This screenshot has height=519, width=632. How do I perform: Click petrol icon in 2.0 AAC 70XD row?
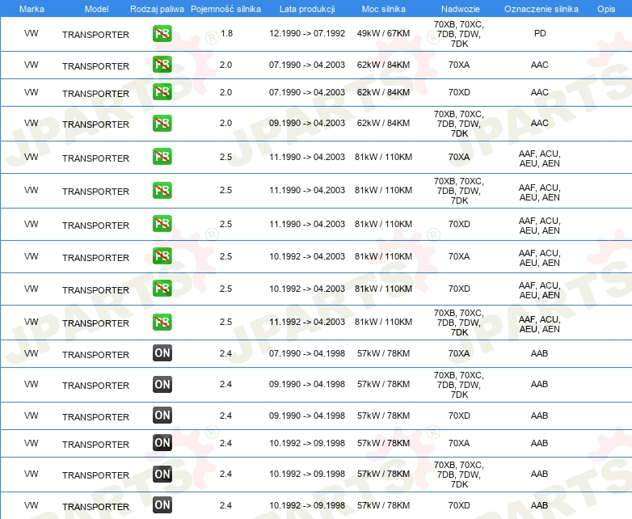162,92
